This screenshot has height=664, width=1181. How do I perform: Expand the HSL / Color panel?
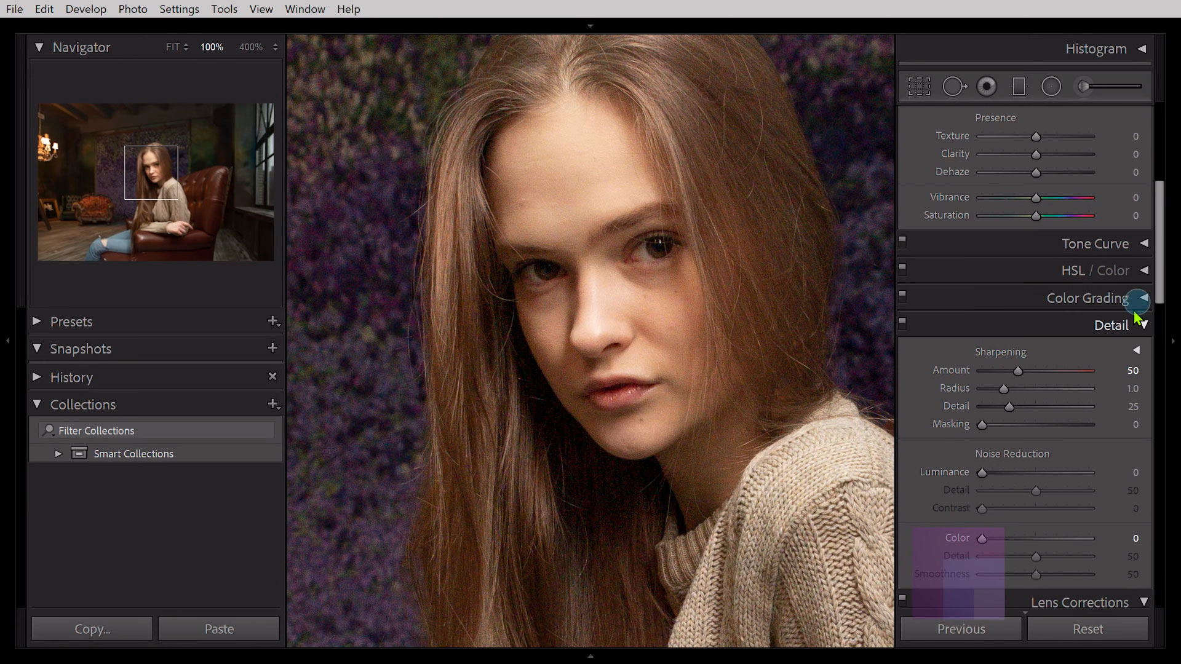pyautogui.click(x=1144, y=271)
